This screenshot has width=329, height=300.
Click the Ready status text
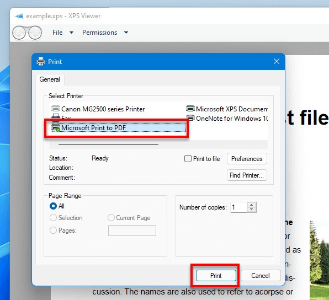click(x=100, y=158)
